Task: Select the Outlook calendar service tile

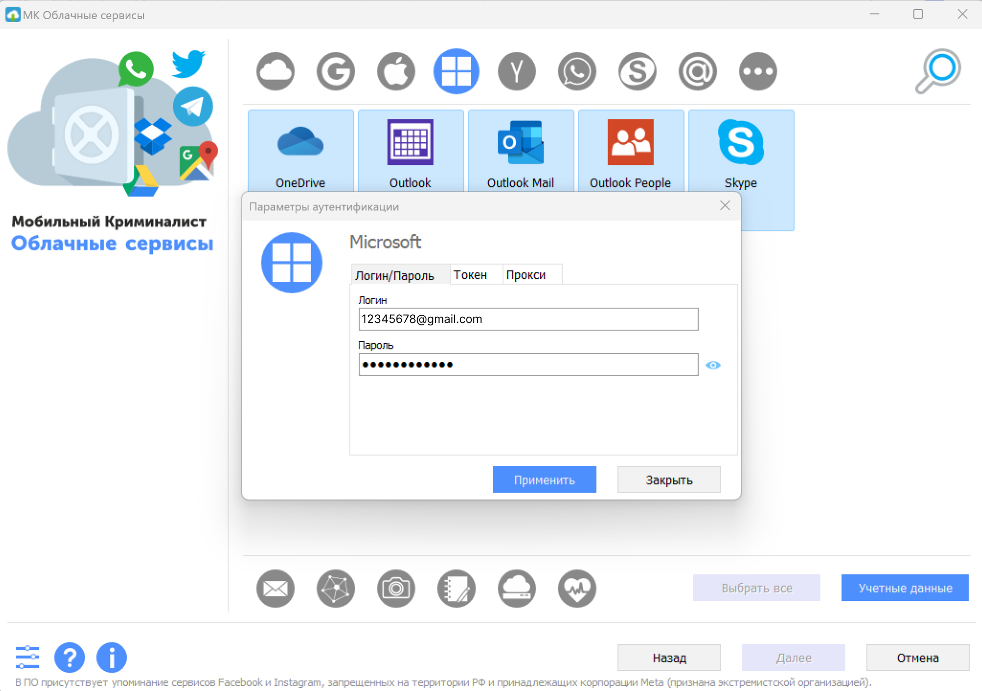Action: click(x=410, y=151)
